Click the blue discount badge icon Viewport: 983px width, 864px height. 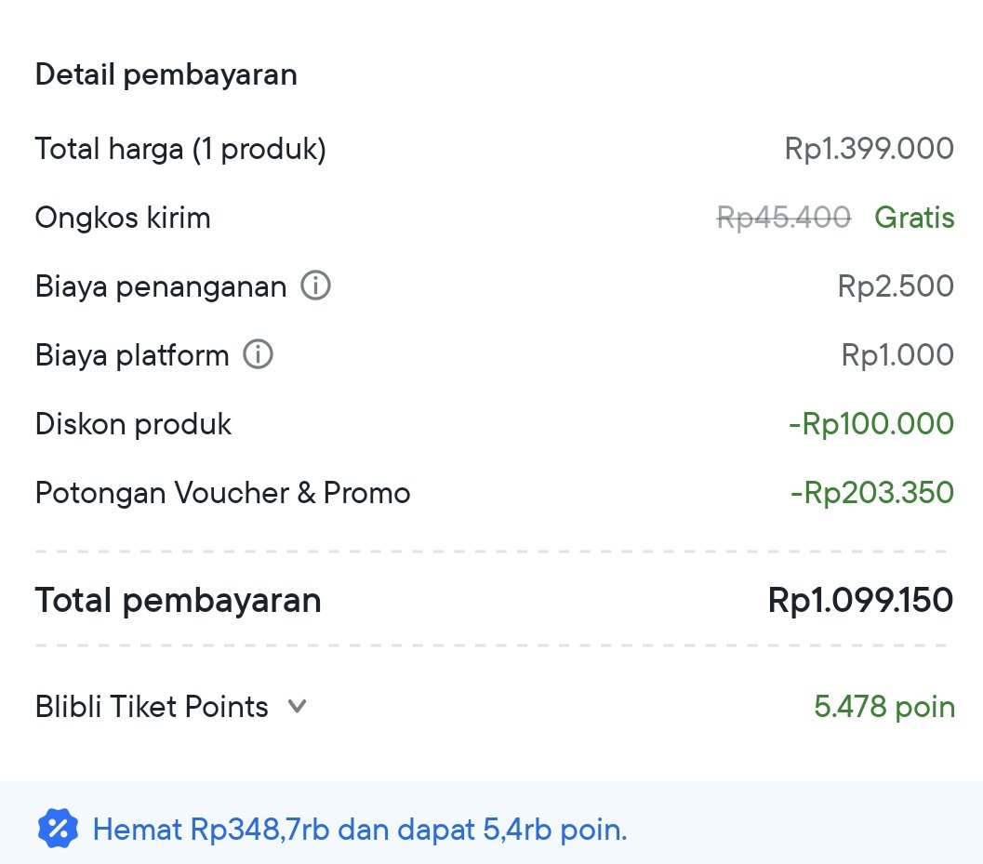[58, 829]
